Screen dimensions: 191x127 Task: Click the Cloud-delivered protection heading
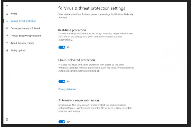point(77,60)
